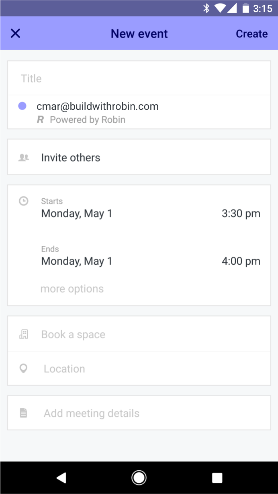The image size is (278, 494).
Task: Expand more options
Action: 72,289
